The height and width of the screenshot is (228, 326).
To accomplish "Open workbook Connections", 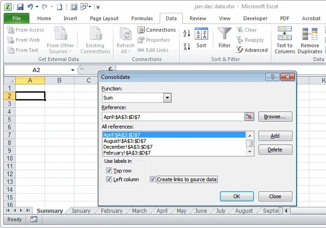I will click(x=157, y=30).
